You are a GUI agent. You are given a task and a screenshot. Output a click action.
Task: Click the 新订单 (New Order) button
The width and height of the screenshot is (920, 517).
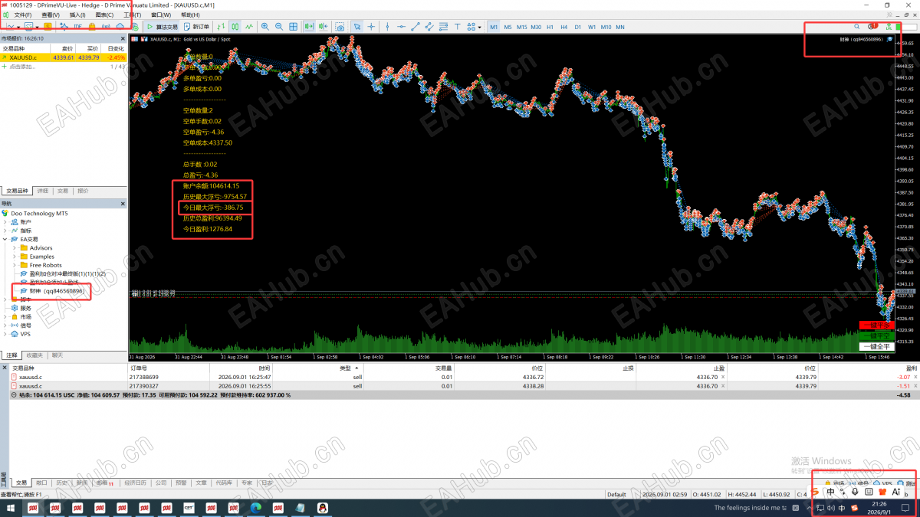[x=197, y=27]
